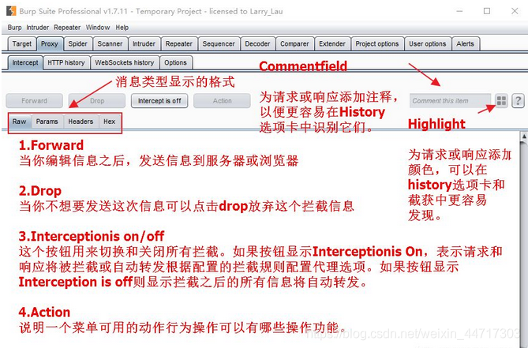Switch to the Repeater tool tab
The width and height of the screenshot is (528, 348).
tap(178, 44)
